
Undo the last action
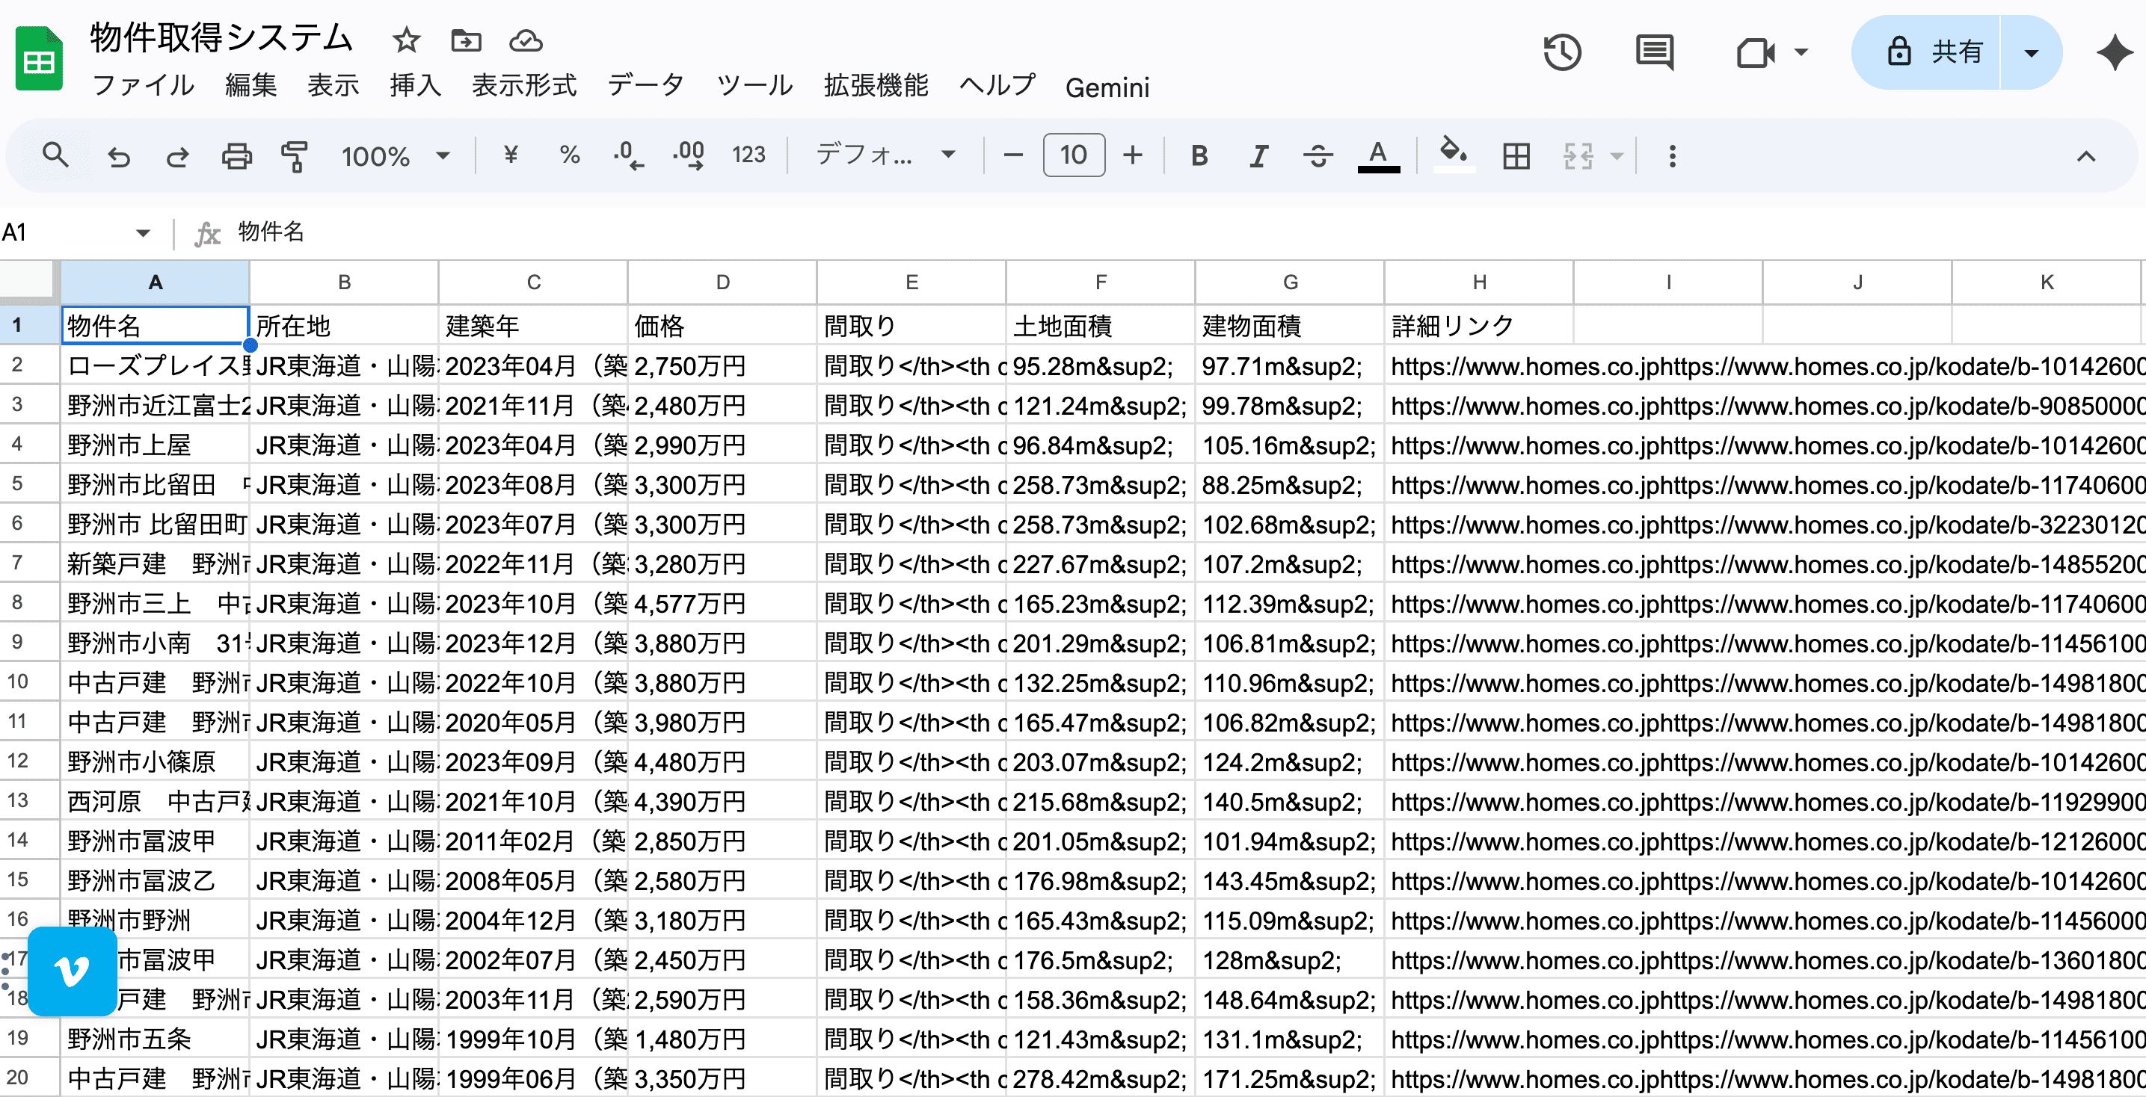(x=118, y=155)
